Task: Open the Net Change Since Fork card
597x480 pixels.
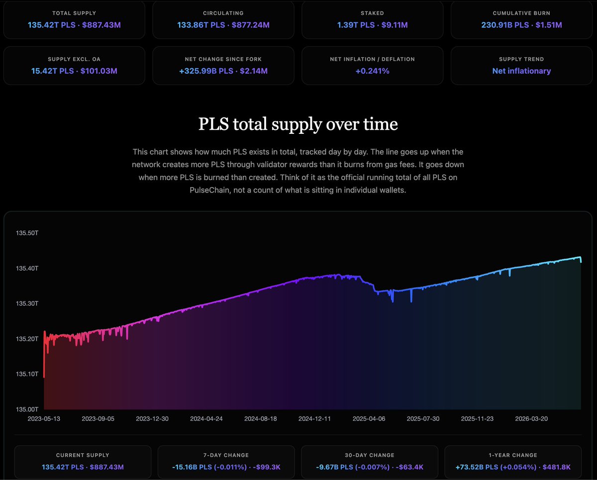Action: click(x=223, y=66)
